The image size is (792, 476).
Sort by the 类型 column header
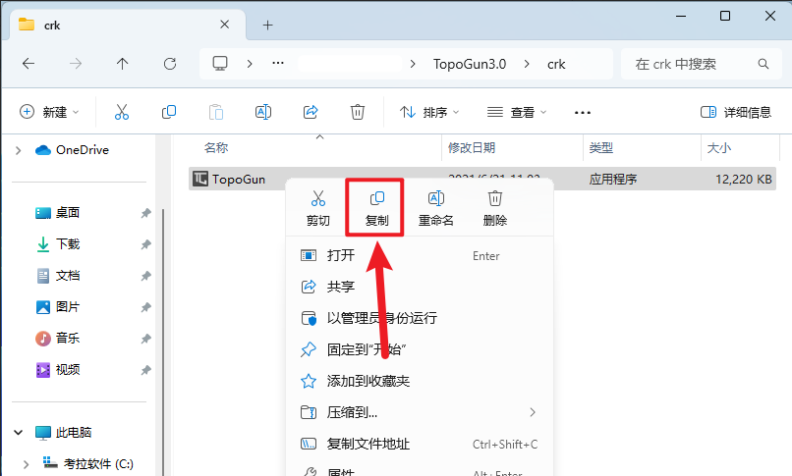click(601, 148)
